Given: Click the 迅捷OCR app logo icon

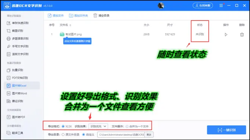Looking at the screenshot, I should 7,6.
